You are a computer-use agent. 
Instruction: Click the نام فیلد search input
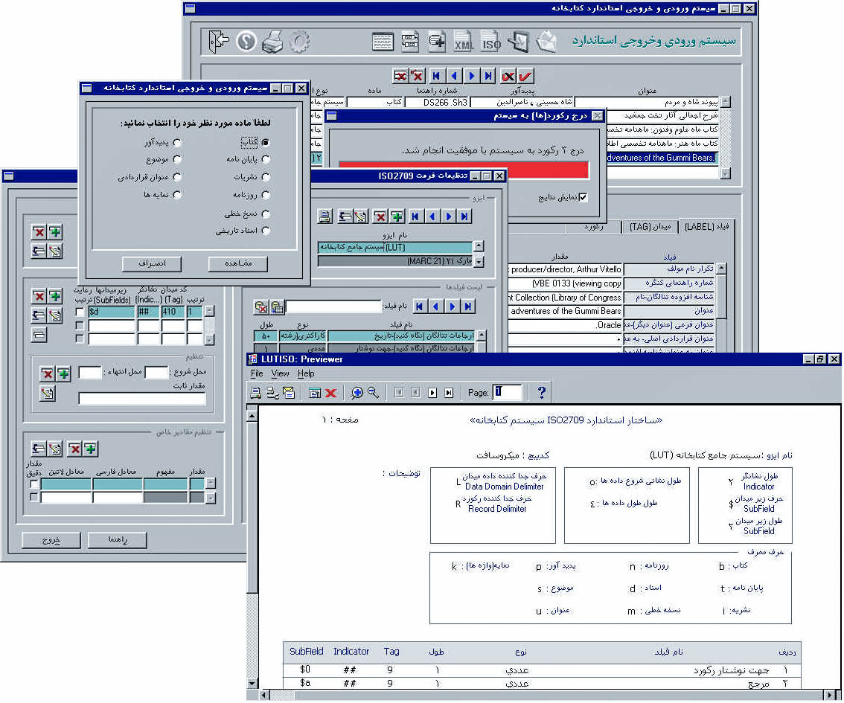coord(333,306)
